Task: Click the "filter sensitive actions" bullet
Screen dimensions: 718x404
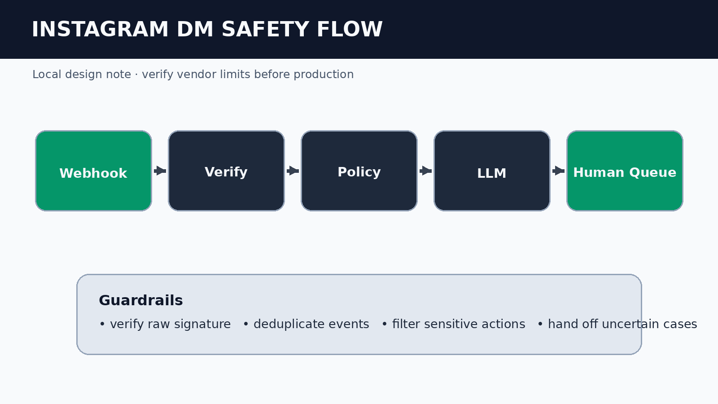Action: 453,324
